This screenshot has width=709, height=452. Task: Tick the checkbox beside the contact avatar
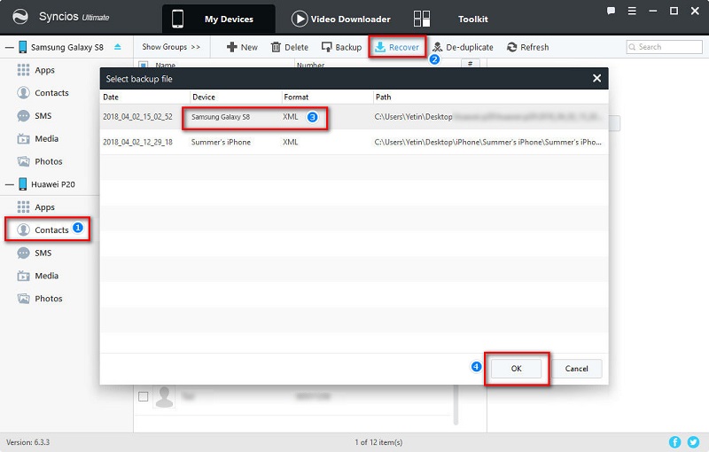(x=143, y=396)
